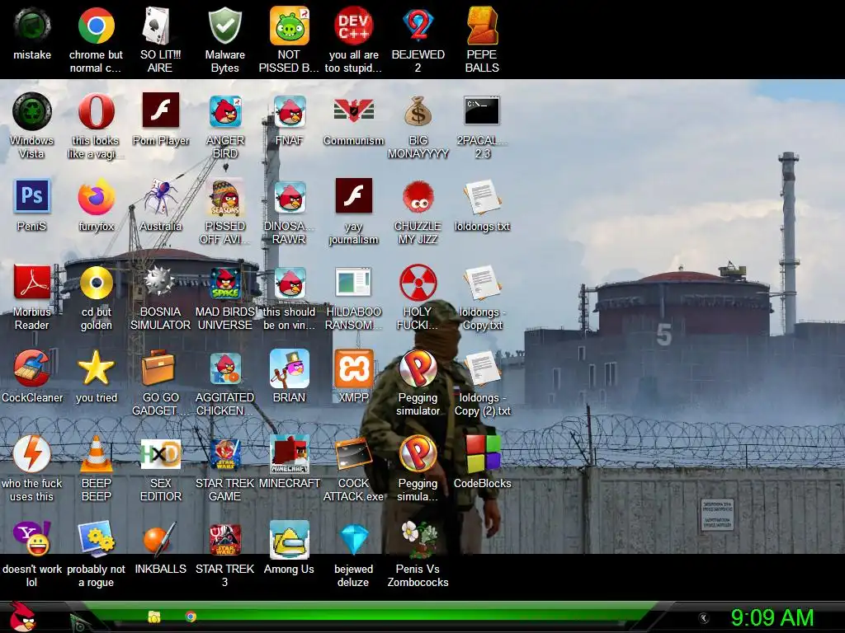
Task: Open the 2PACAL 2.3 command prompt icon
Action: coord(482,111)
